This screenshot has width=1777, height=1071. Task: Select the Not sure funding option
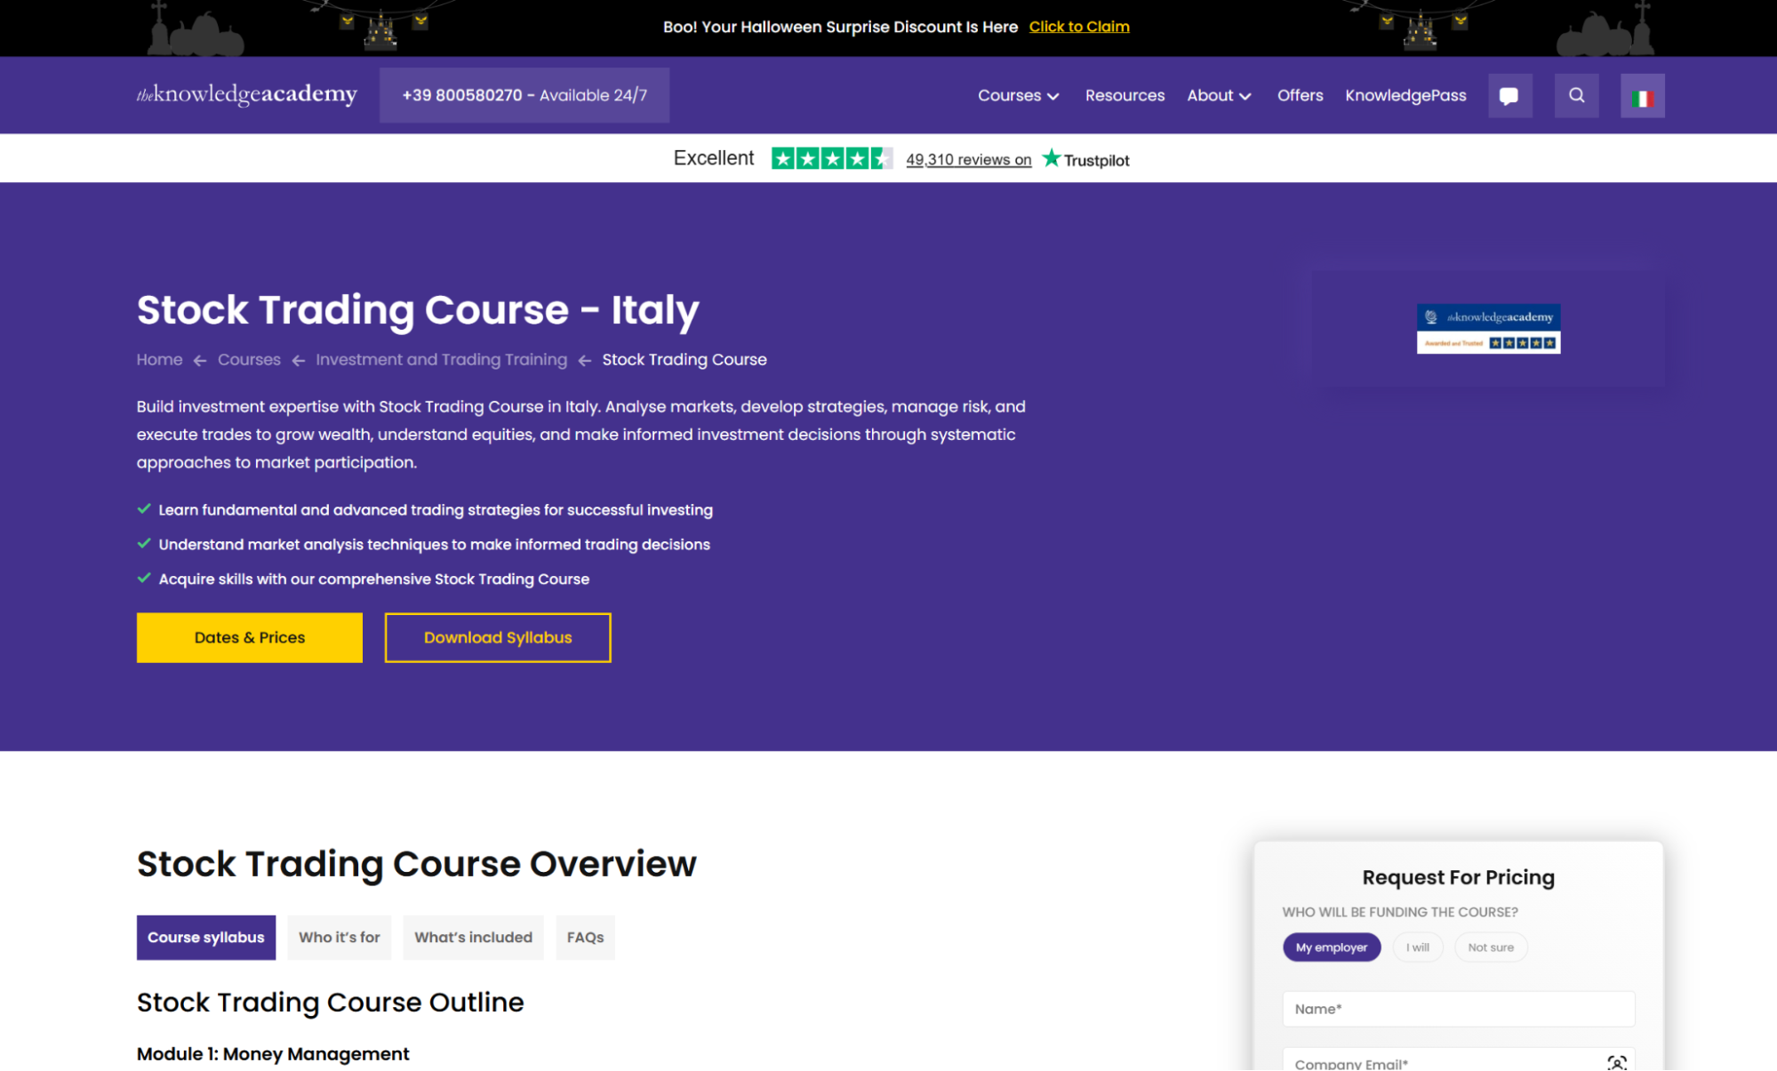[x=1490, y=947]
